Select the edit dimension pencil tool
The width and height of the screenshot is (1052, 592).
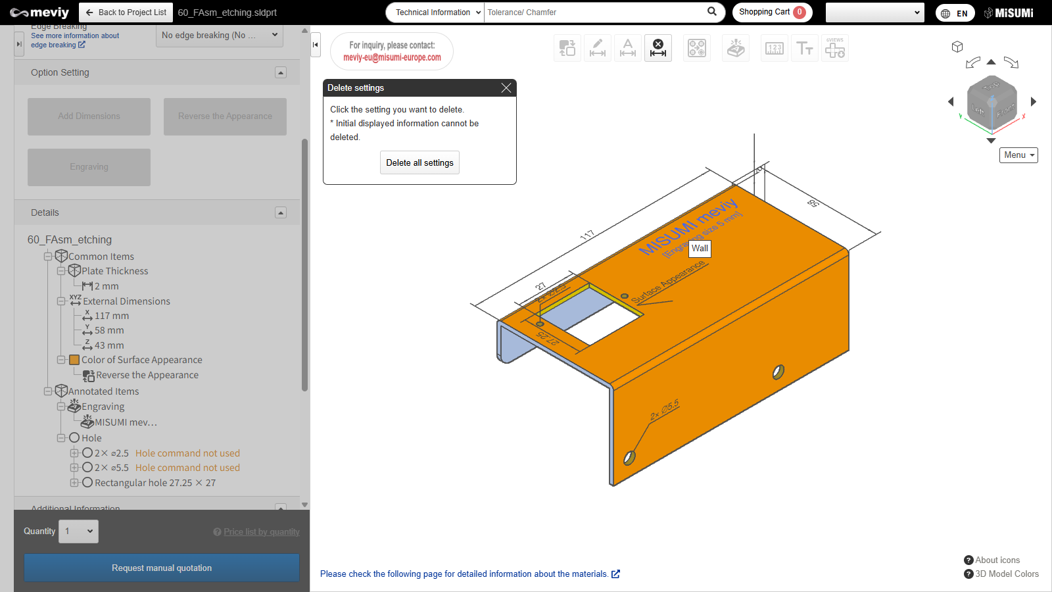(598, 48)
